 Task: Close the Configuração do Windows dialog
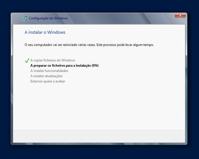point(180,15)
